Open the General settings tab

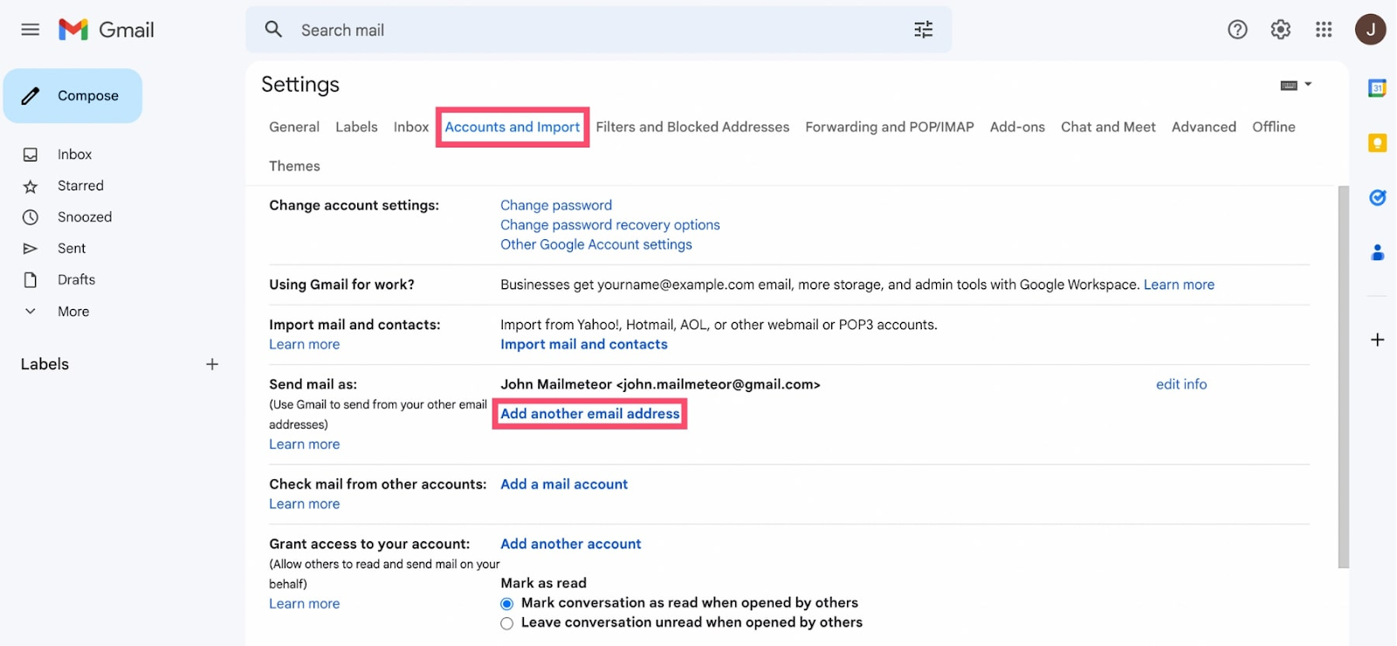(x=294, y=127)
